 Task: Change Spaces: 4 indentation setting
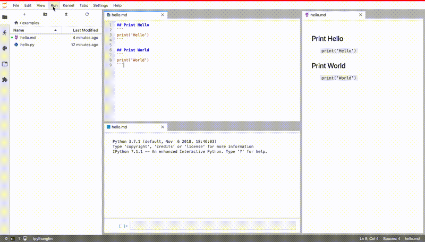(392, 238)
